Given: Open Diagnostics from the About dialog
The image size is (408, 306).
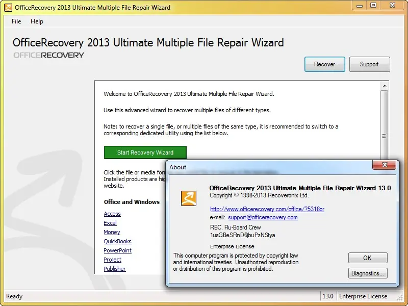Looking at the screenshot, I should coord(368,273).
